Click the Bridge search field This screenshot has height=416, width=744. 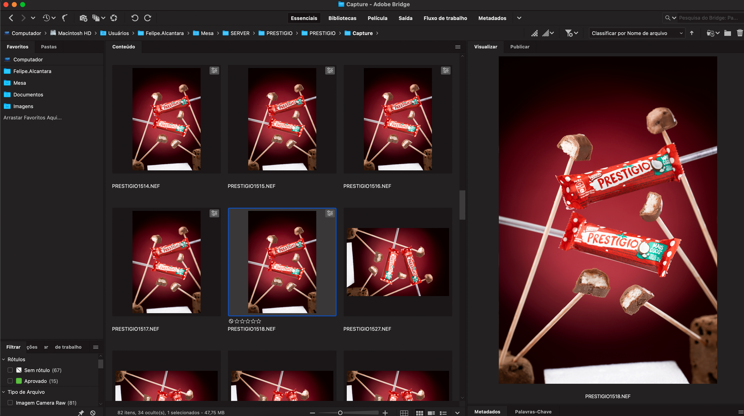point(709,18)
